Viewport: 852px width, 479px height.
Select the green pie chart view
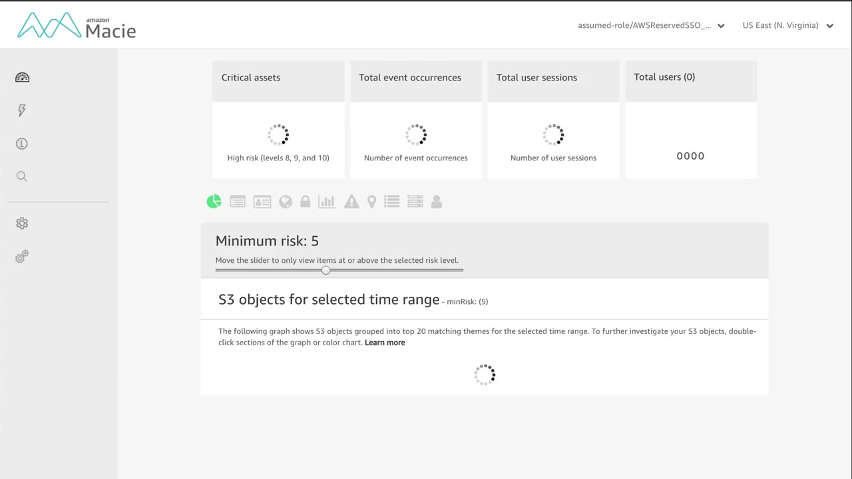214,202
